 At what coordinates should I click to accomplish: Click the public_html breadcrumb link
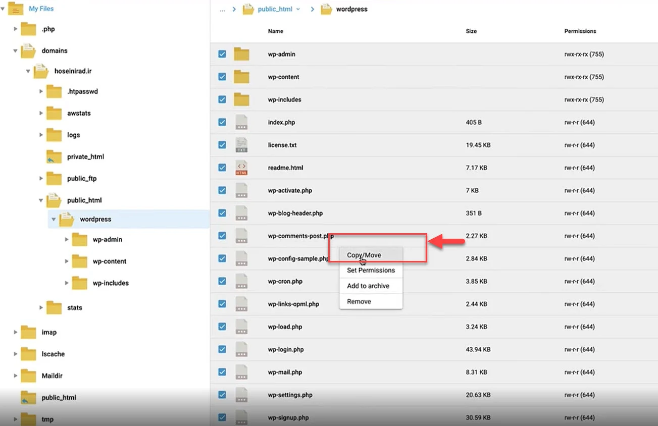click(275, 9)
